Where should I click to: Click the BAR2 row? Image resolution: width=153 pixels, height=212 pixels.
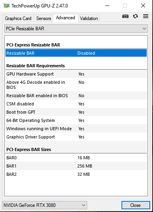coord(76,174)
